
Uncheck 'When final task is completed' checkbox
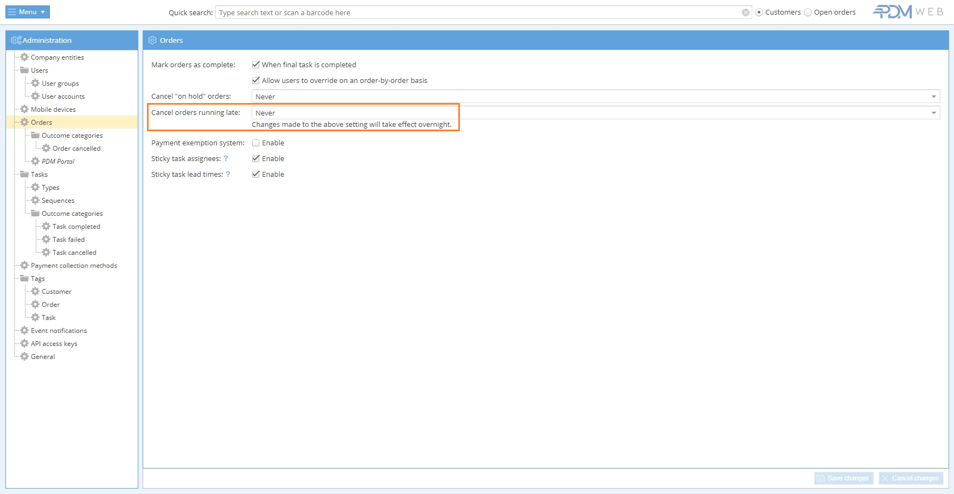pyautogui.click(x=256, y=65)
